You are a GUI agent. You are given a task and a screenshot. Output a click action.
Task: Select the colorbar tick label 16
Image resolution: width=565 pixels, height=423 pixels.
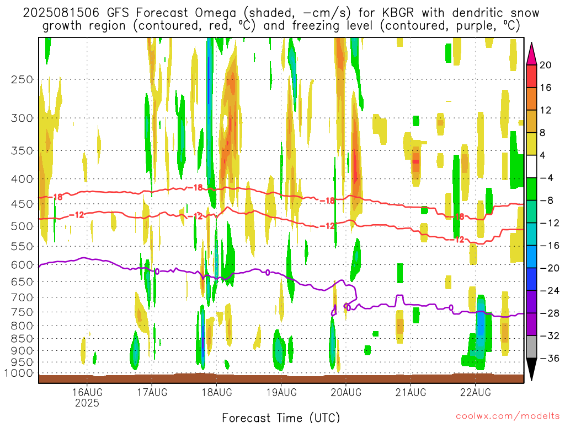point(546,88)
